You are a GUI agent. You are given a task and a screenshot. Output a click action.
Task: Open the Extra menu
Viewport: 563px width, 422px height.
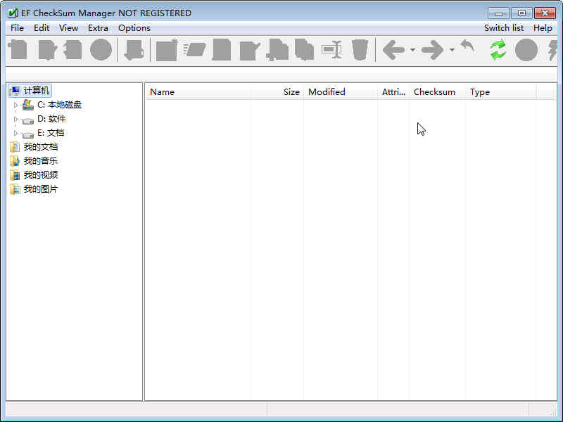point(98,28)
